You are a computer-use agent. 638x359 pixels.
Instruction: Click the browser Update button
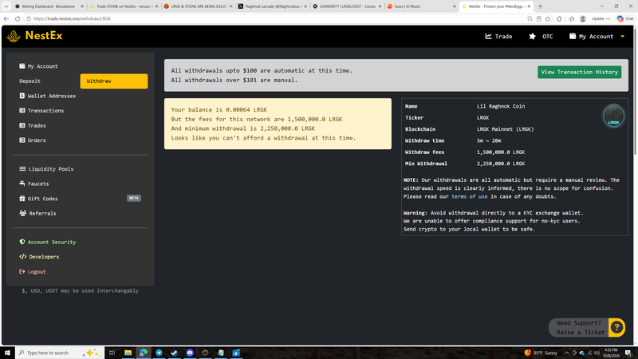(601, 18)
